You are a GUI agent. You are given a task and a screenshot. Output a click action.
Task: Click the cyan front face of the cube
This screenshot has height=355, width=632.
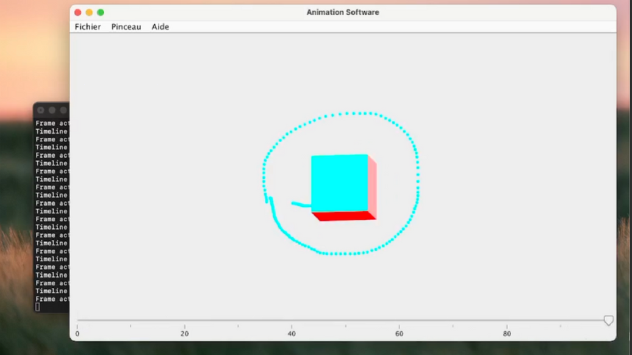(339, 183)
